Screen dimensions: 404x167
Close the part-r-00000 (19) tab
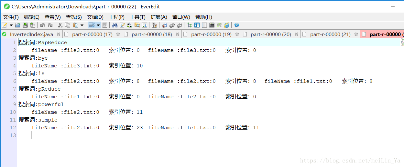237,34
